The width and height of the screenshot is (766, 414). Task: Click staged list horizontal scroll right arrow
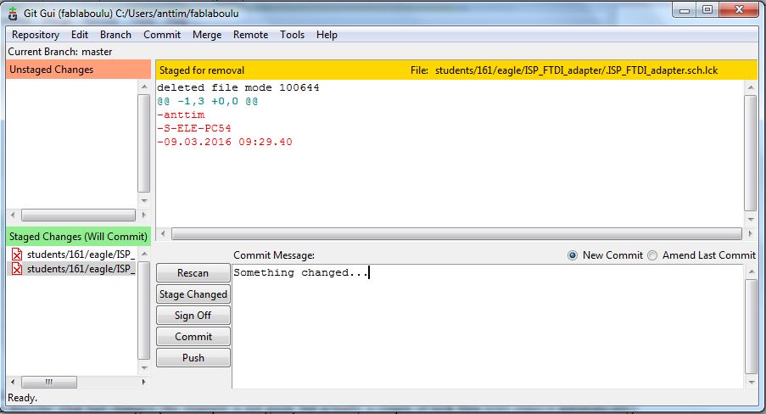pyautogui.click(x=144, y=382)
